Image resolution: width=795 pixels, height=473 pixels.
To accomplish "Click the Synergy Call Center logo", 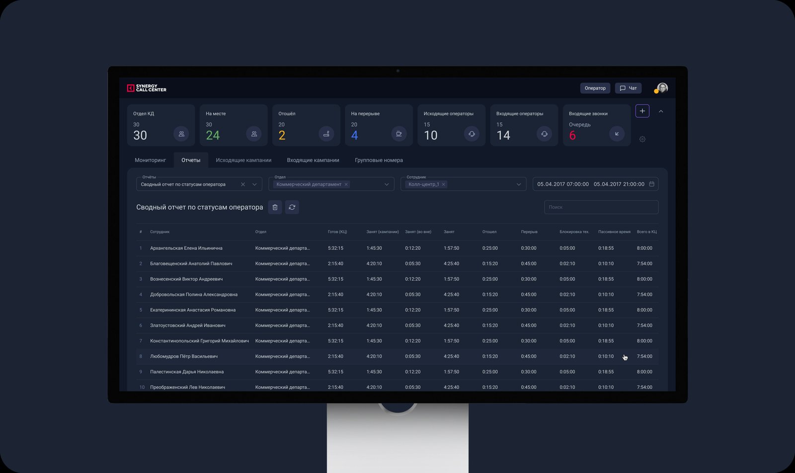I will point(147,88).
